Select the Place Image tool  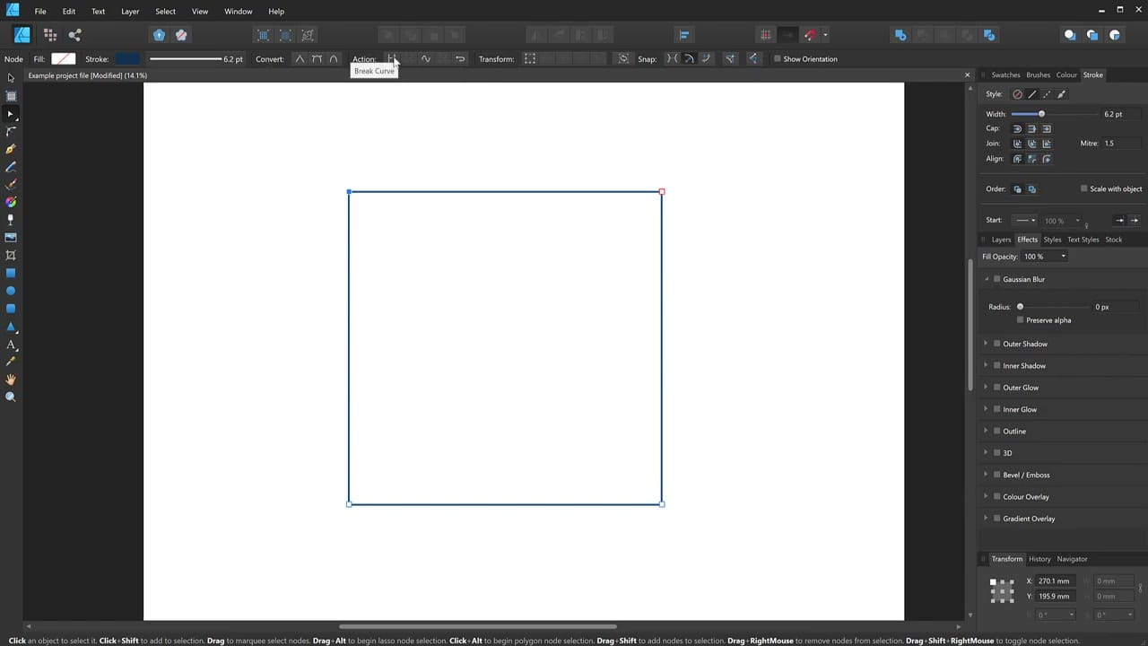(11, 238)
